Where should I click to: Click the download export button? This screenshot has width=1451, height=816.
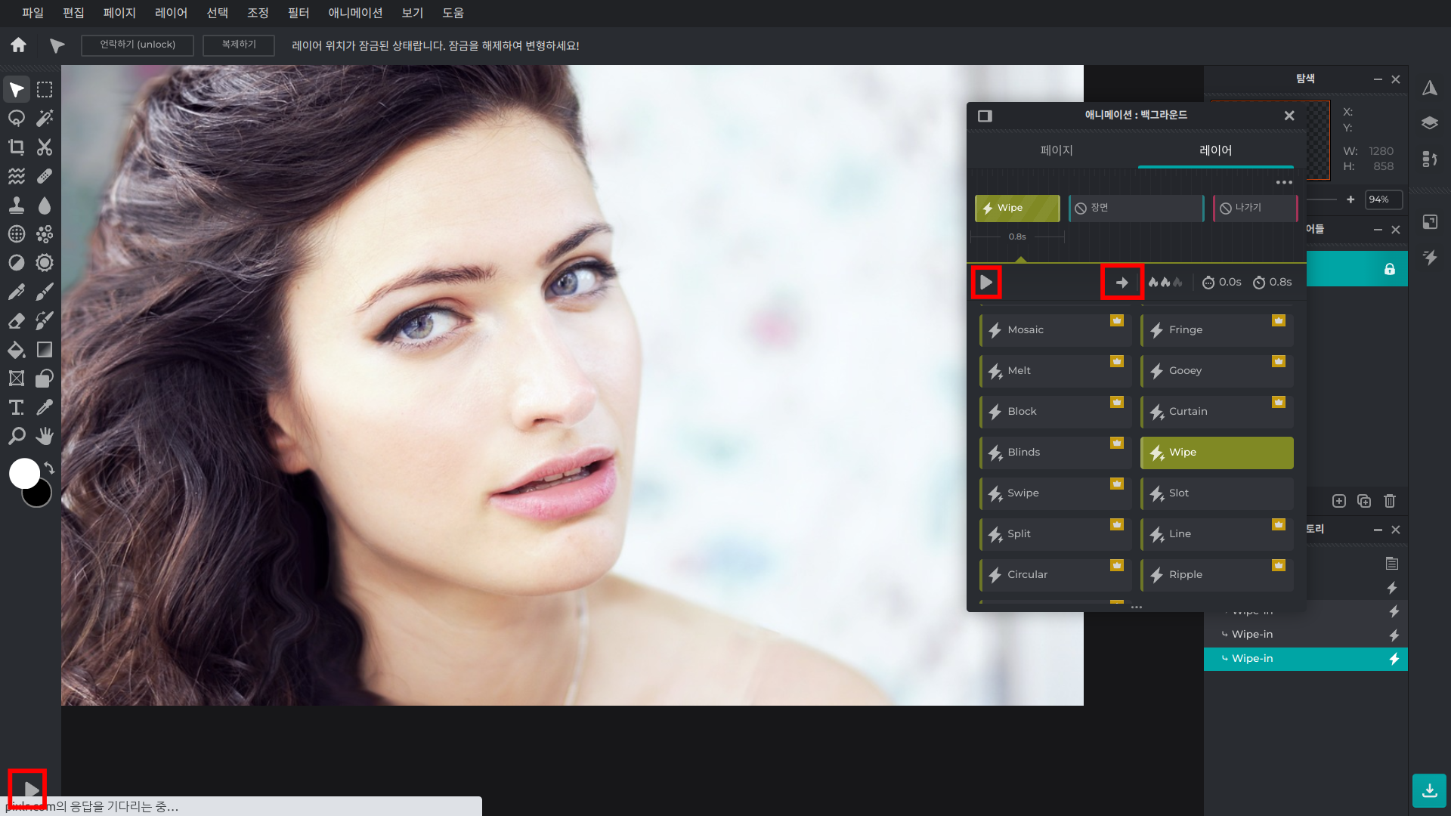1429,790
